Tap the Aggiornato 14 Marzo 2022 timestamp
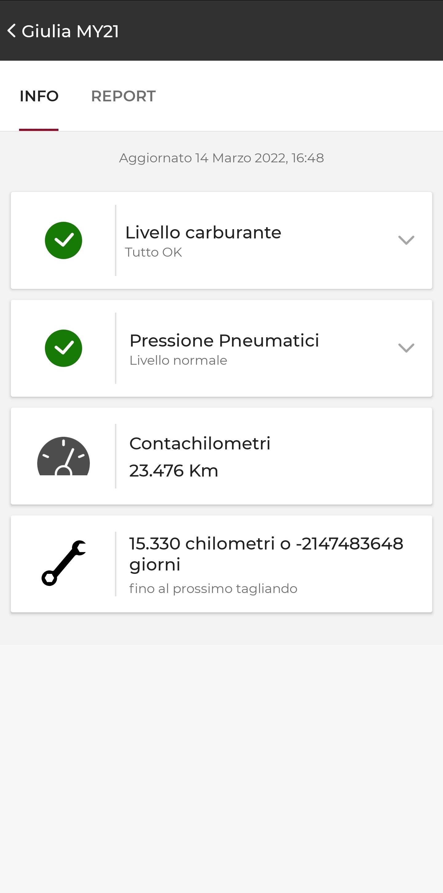Image resolution: width=443 pixels, height=893 pixels. [x=221, y=158]
